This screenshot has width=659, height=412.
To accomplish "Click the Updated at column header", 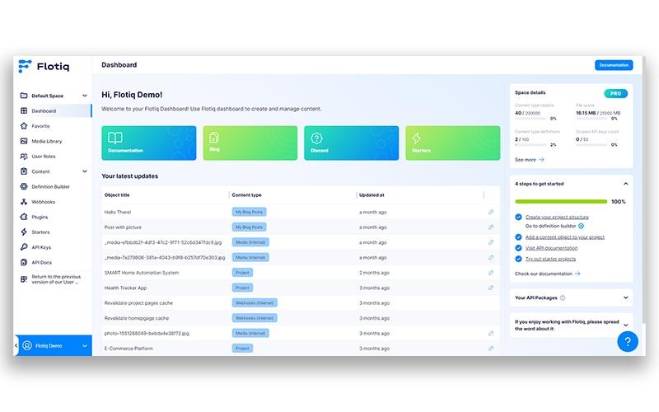I will [x=372, y=195].
